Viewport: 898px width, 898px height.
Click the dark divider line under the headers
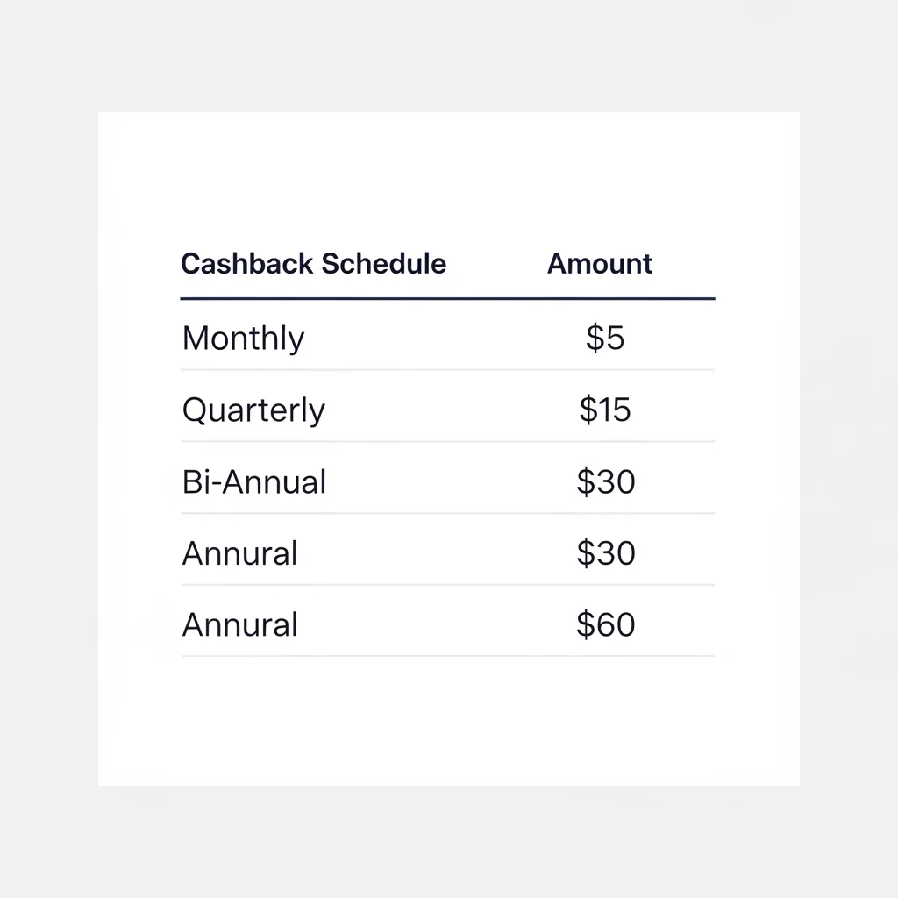point(447,299)
